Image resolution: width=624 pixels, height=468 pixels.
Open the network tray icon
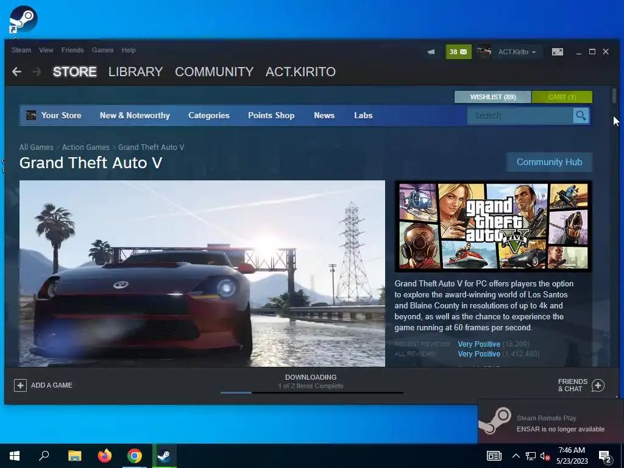pos(531,456)
